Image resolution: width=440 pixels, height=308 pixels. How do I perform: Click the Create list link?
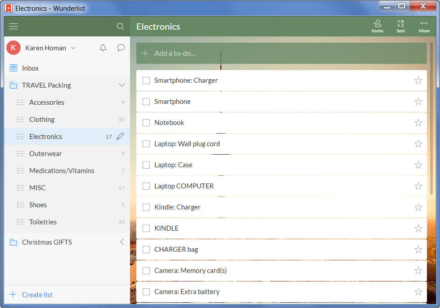click(x=37, y=295)
